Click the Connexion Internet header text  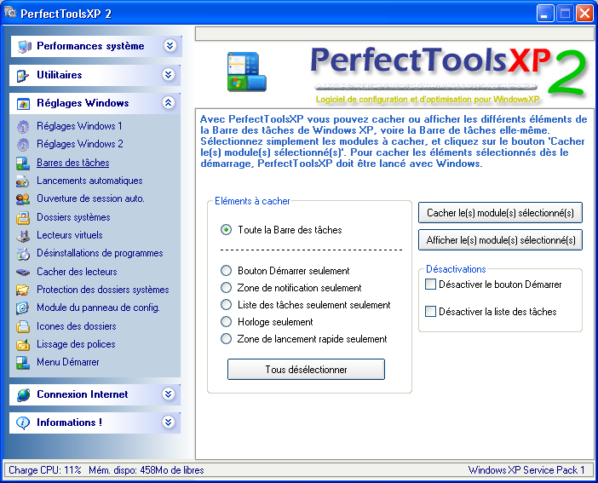pos(83,394)
